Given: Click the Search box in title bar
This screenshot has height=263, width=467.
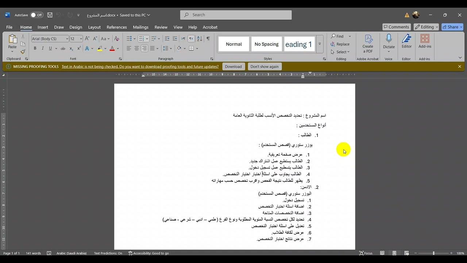Looking at the screenshot, I should 236,15.
